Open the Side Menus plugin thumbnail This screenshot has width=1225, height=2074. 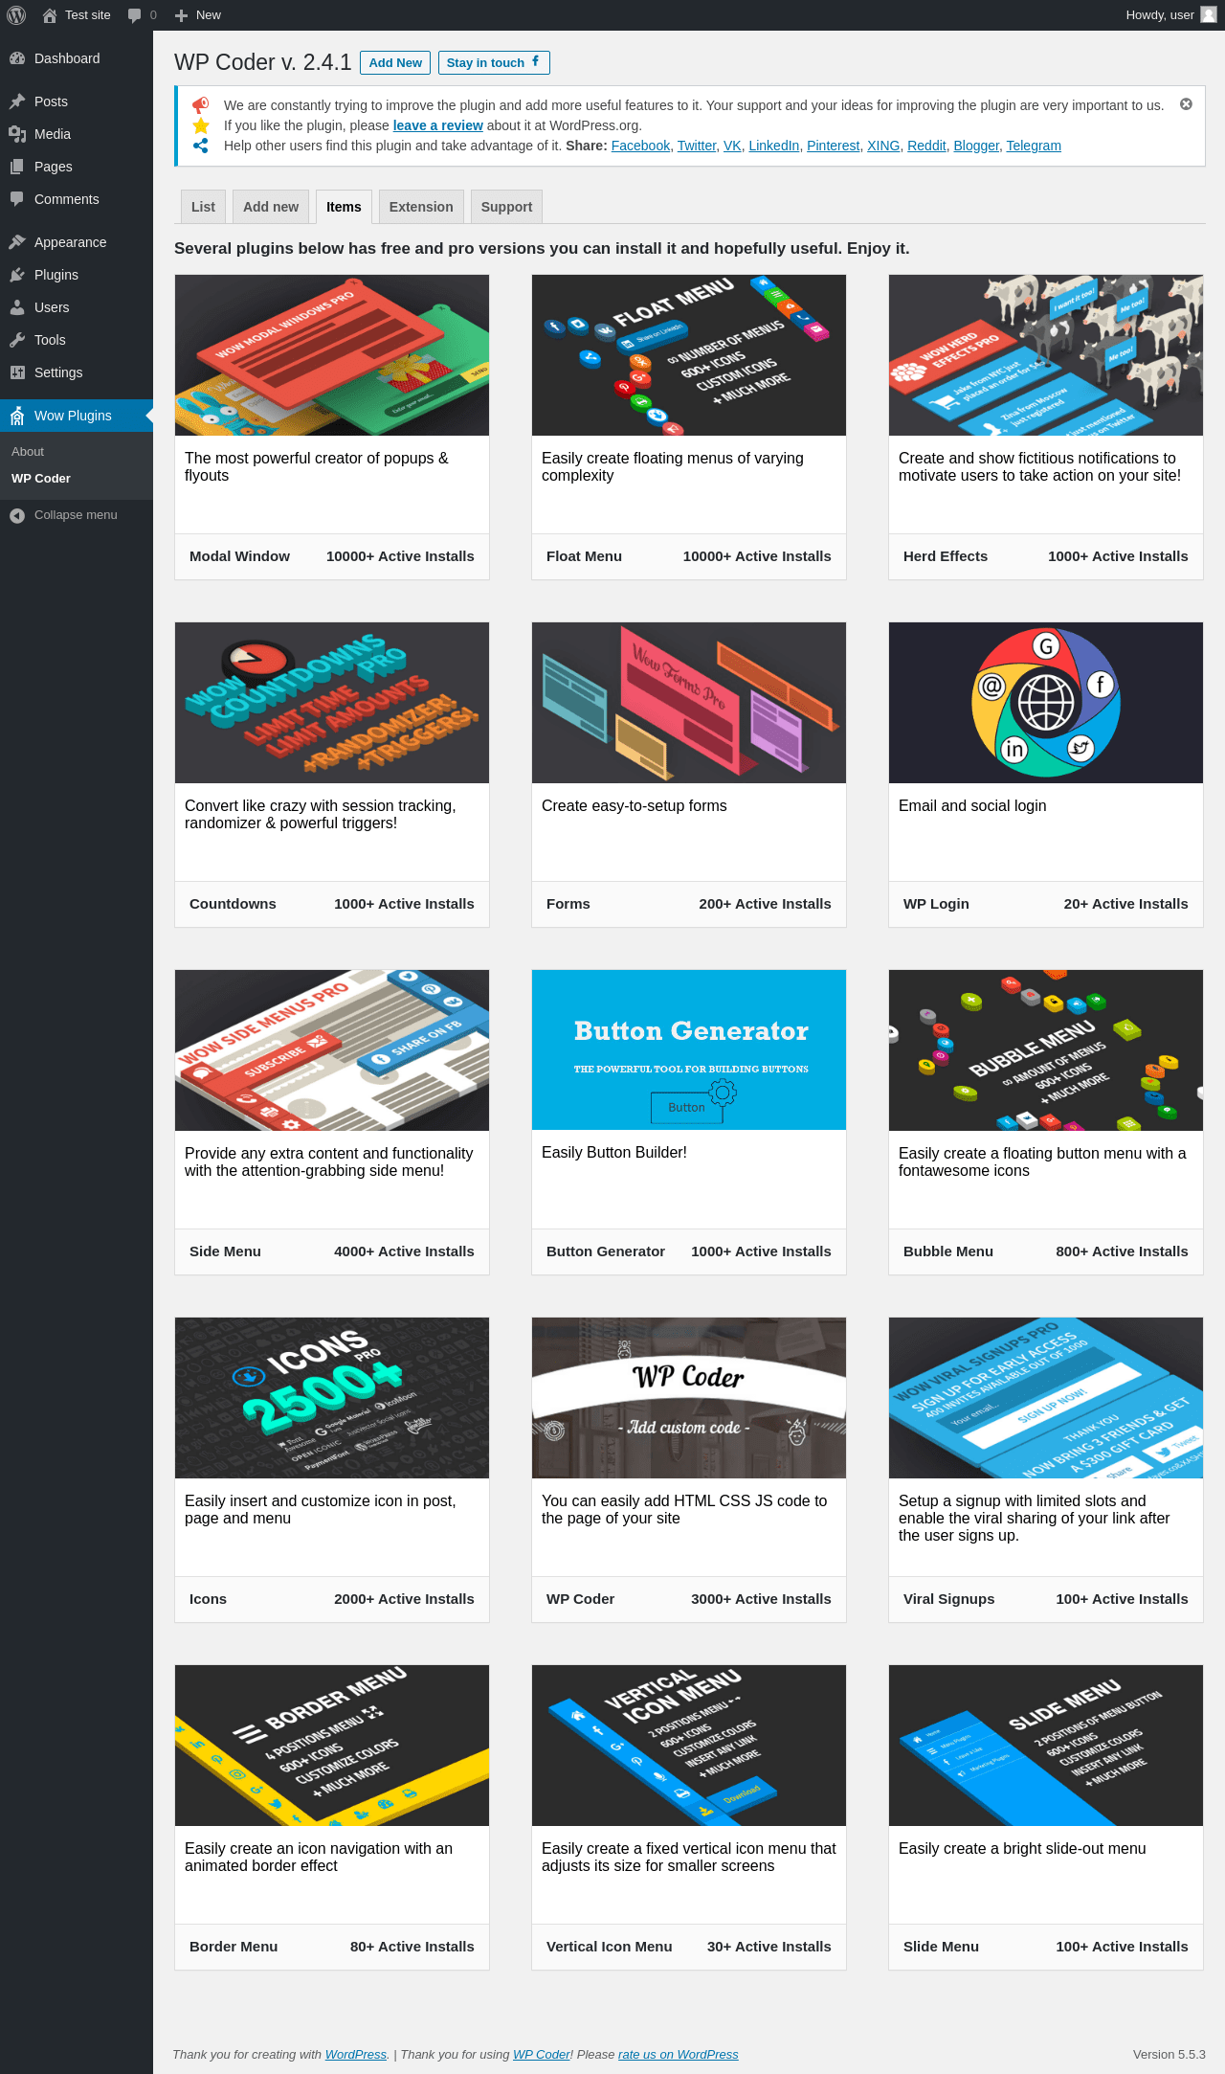point(332,1050)
